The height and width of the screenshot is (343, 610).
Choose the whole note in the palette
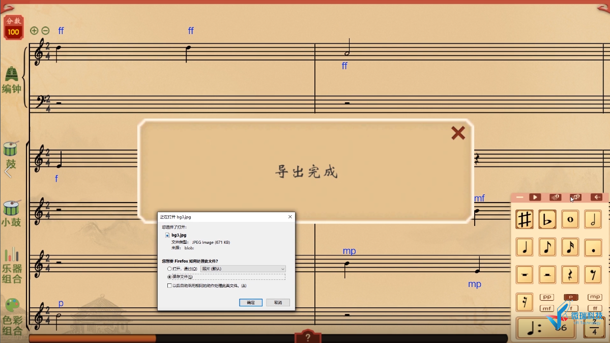click(570, 219)
